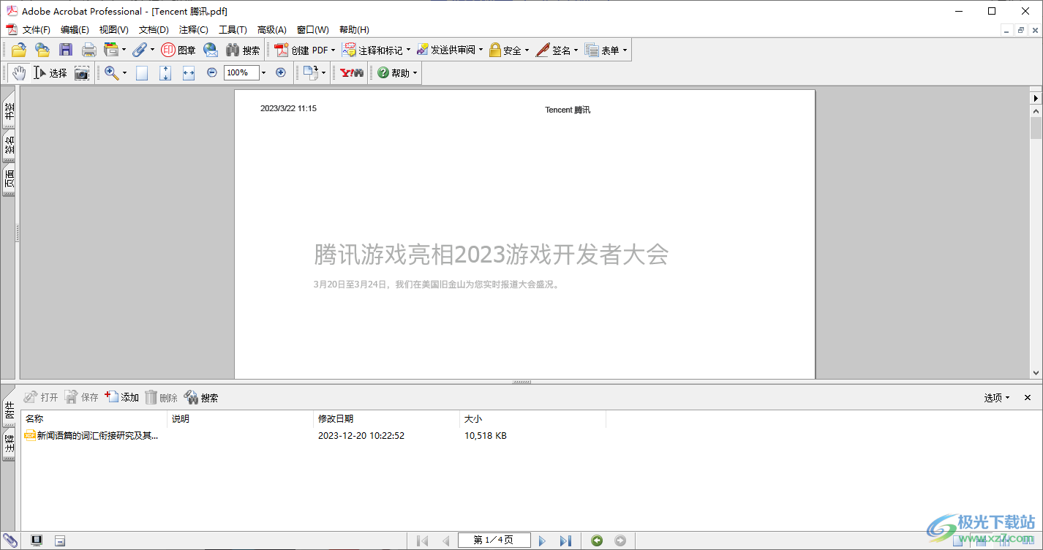Open the 编辑(E) menu

click(x=75, y=30)
